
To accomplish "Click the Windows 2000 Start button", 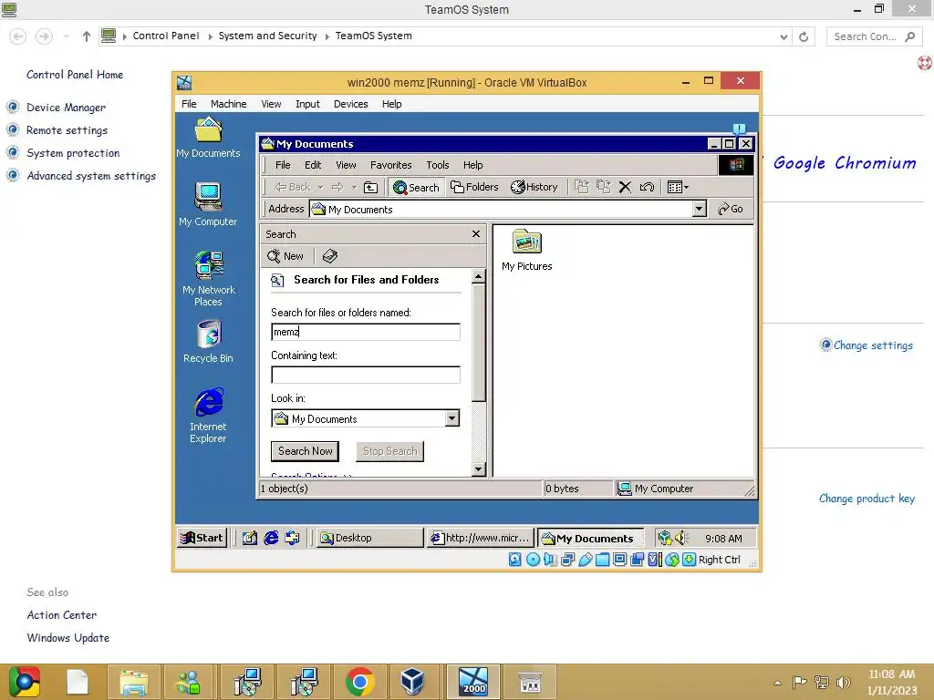I will [202, 538].
